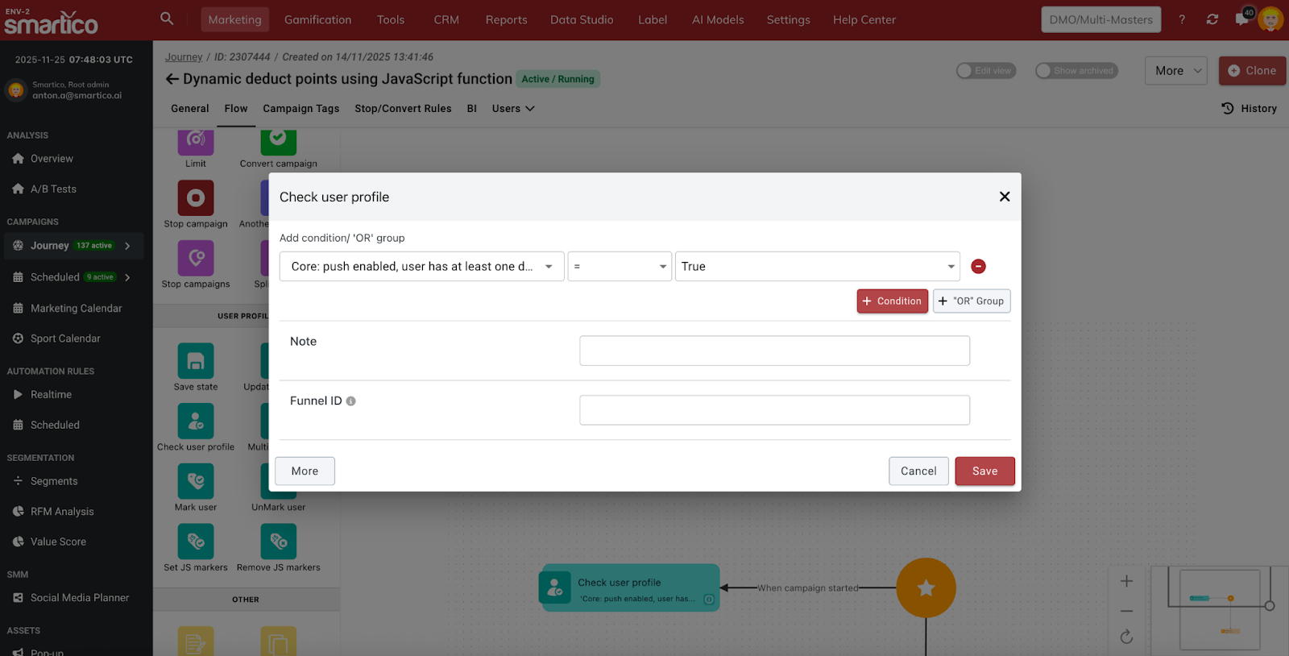Click the Save button in dialog

pos(984,471)
